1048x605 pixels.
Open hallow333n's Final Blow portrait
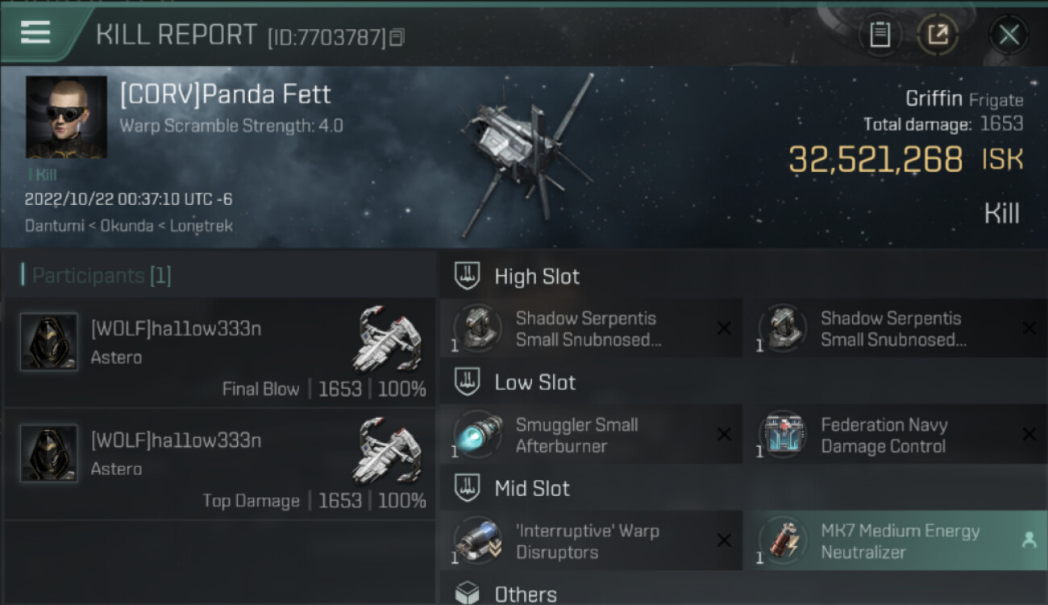(49, 341)
